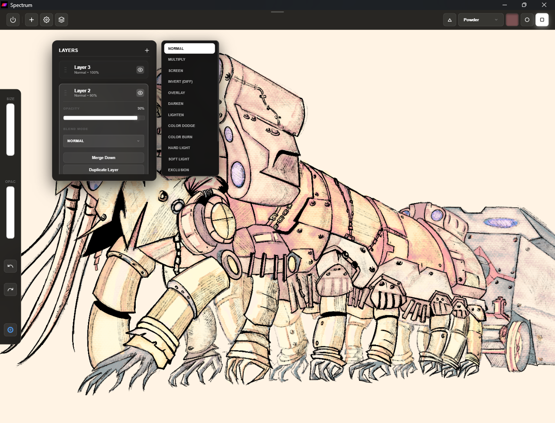Select the triangle brush shape icon
Viewport: 555px width, 423px height.
(x=450, y=20)
